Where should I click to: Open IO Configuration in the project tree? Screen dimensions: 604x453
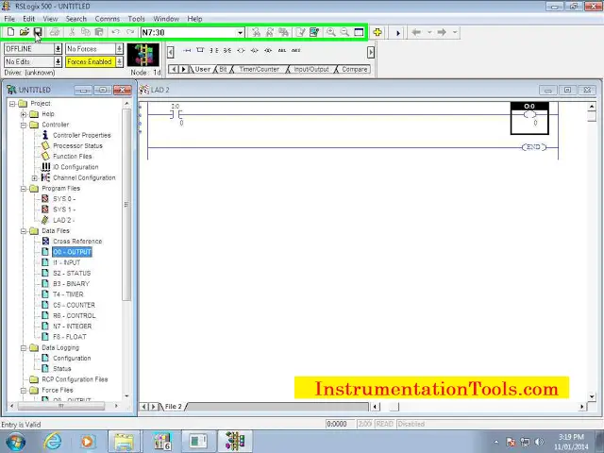pyautogui.click(x=75, y=167)
